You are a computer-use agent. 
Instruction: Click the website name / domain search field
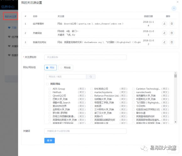coord(66,77)
